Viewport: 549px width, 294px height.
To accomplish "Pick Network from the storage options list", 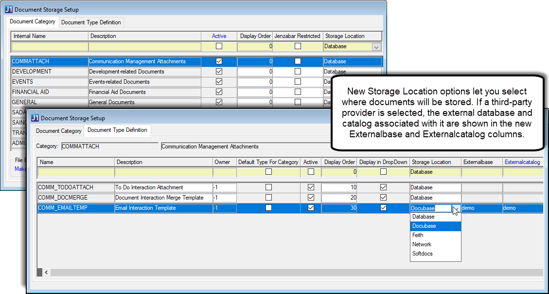I will pos(422,244).
